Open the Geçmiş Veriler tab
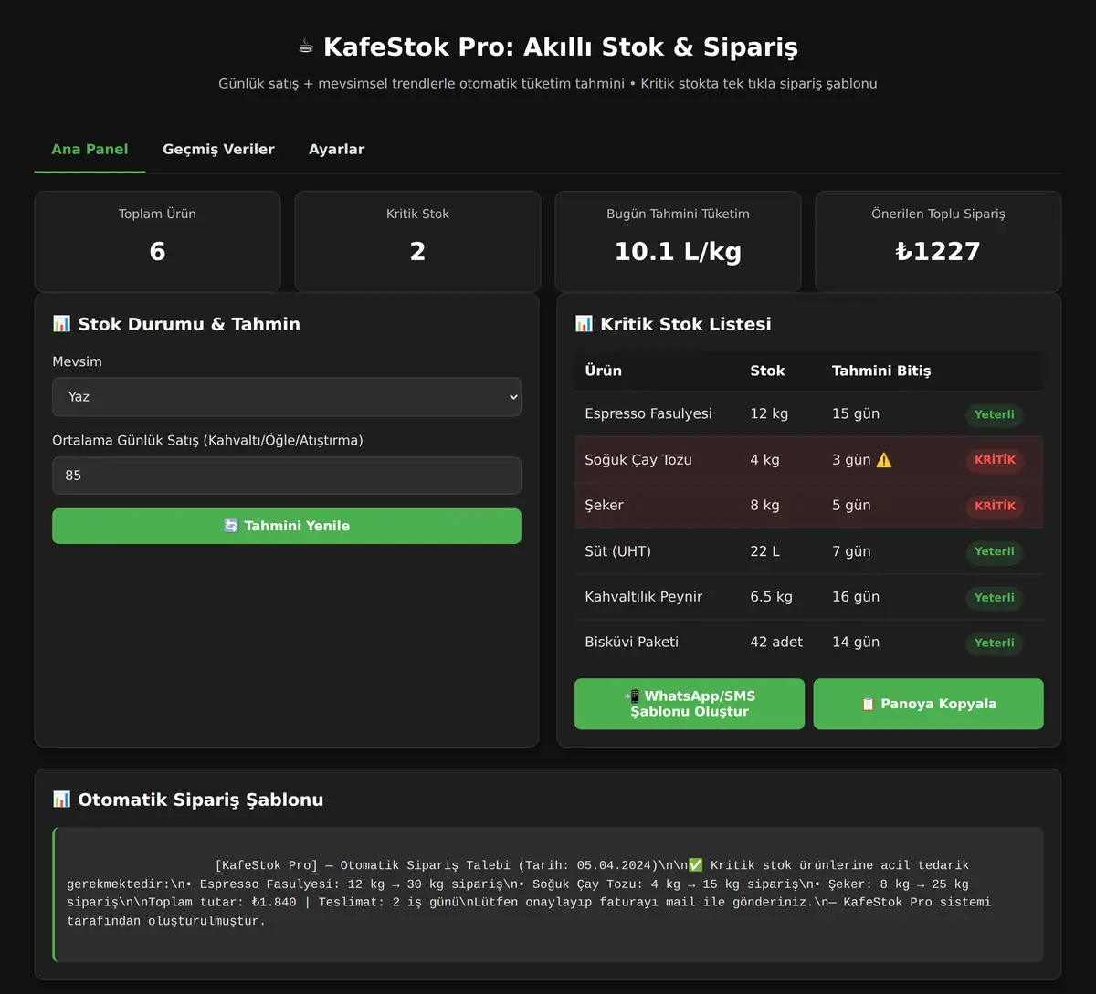This screenshot has height=994, width=1096. tap(218, 149)
